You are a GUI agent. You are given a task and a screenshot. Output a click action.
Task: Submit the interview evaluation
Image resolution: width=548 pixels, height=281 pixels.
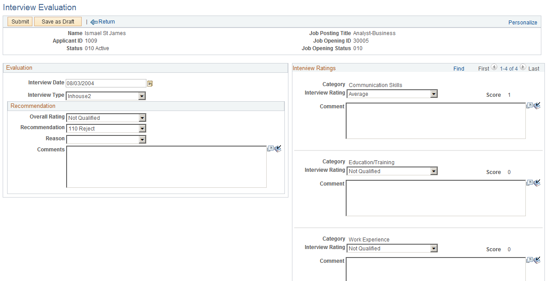(20, 21)
